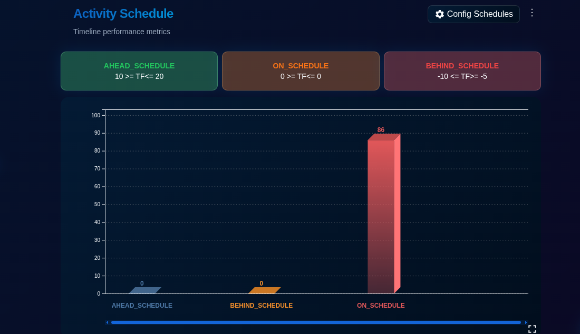The height and width of the screenshot is (334, 580).
Task: Click the blue horizontal chart scrollbar
Action: click(316, 322)
